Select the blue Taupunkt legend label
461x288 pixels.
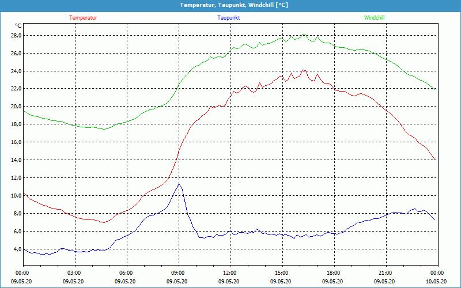[x=229, y=18]
